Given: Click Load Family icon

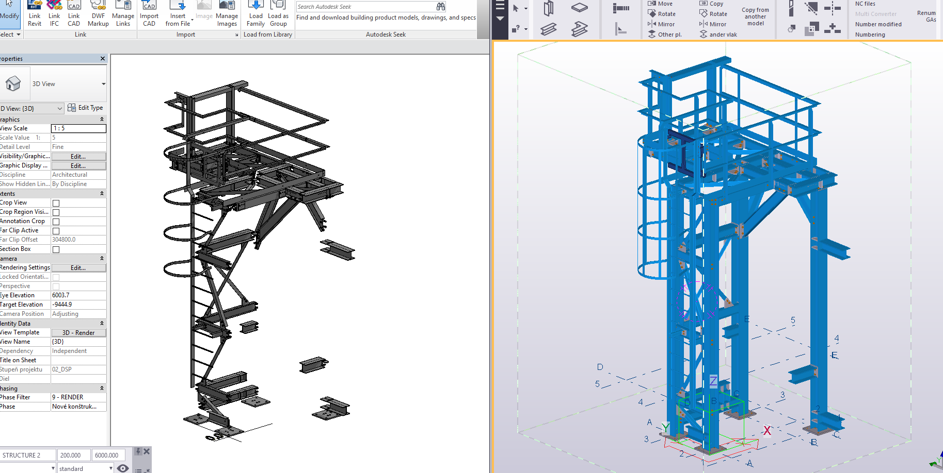Looking at the screenshot, I should click(255, 13).
